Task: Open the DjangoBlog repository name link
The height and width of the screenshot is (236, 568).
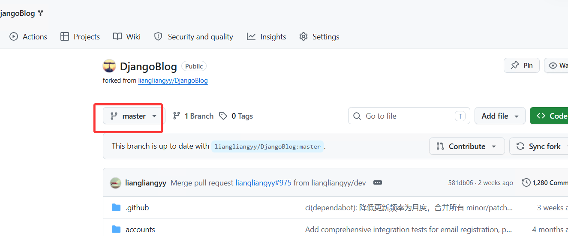Action: click(x=148, y=66)
